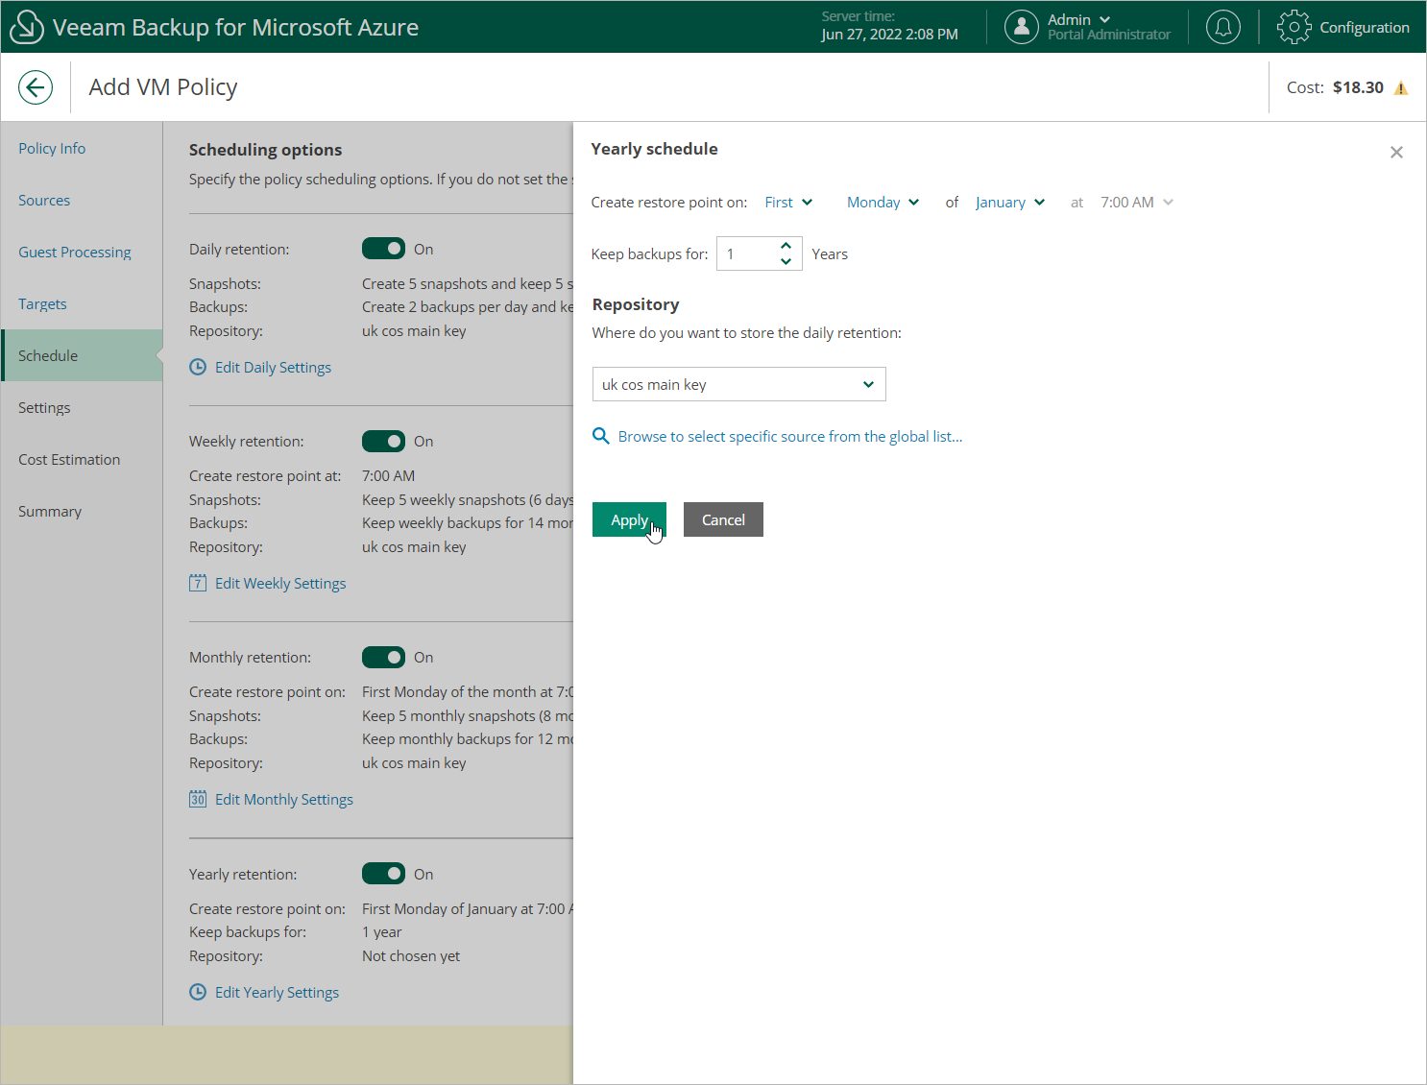Click the 'Not chosen yet' repository value
This screenshot has width=1427, height=1085.
pos(411,955)
